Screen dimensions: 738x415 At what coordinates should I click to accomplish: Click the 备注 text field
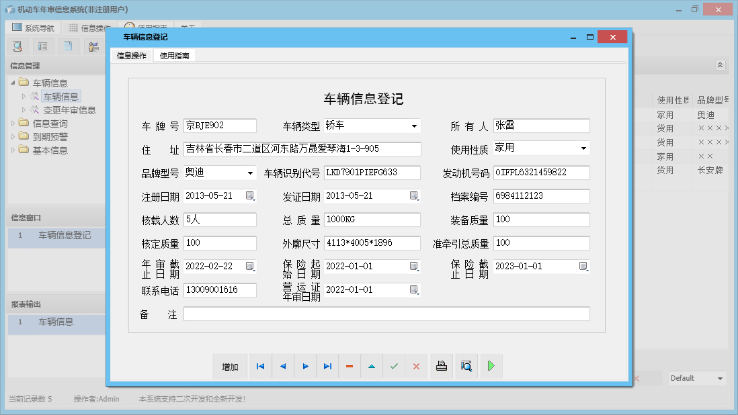(x=386, y=314)
